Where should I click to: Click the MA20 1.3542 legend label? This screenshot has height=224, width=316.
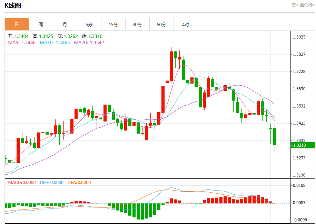(89, 42)
